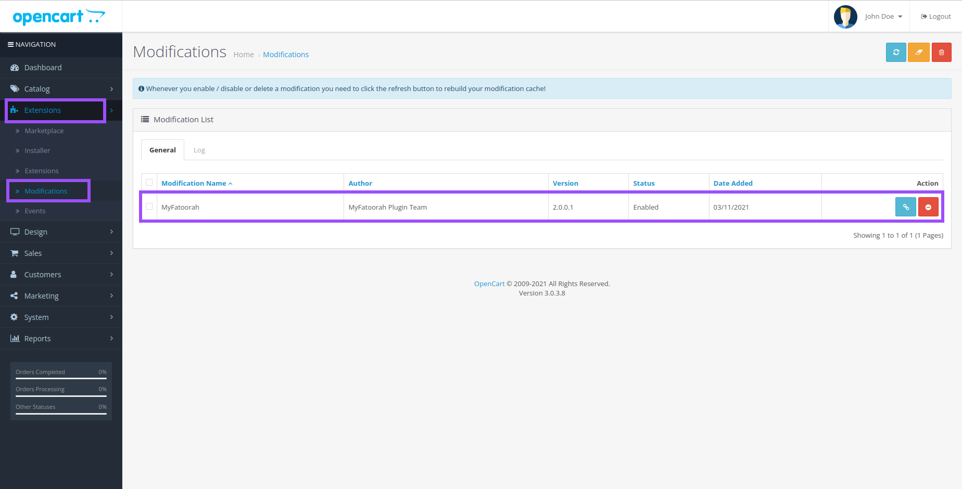962x489 pixels.
Task: Tick the select-all checkbox in table header
Action: [149, 183]
